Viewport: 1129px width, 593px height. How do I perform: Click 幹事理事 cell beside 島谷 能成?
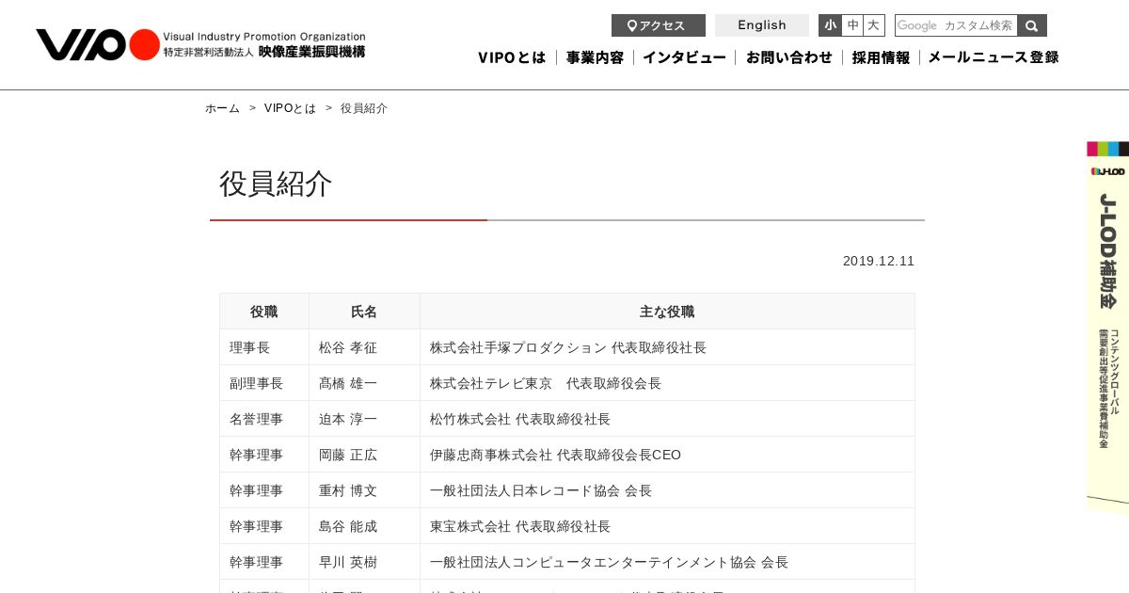point(264,526)
